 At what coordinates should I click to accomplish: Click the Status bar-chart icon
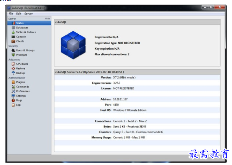point(13,23)
